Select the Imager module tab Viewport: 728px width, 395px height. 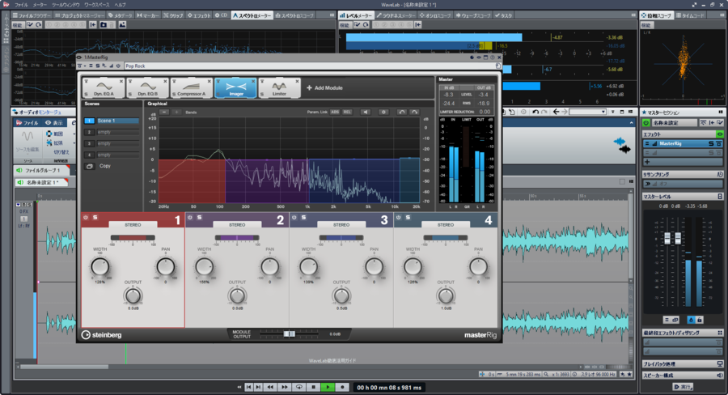point(236,88)
